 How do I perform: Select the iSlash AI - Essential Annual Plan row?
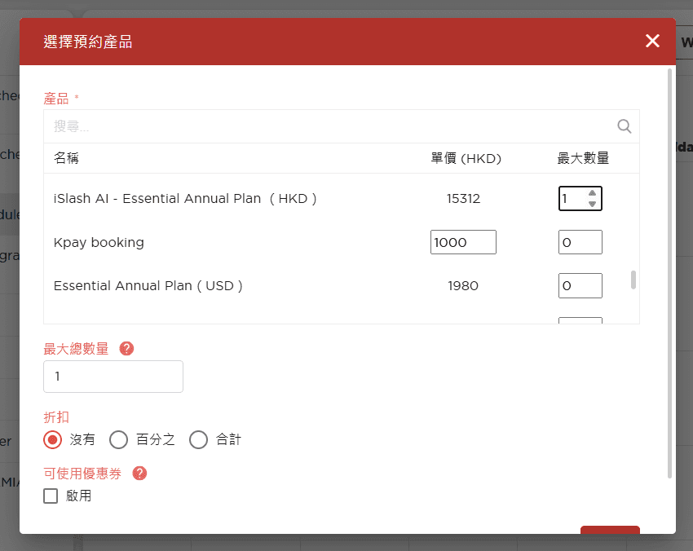coord(341,198)
